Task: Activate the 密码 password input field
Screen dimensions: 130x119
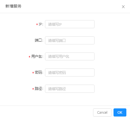Action: pos(70,73)
